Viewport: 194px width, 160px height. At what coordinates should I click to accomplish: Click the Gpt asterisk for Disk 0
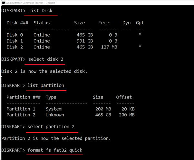[x=140, y=35]
